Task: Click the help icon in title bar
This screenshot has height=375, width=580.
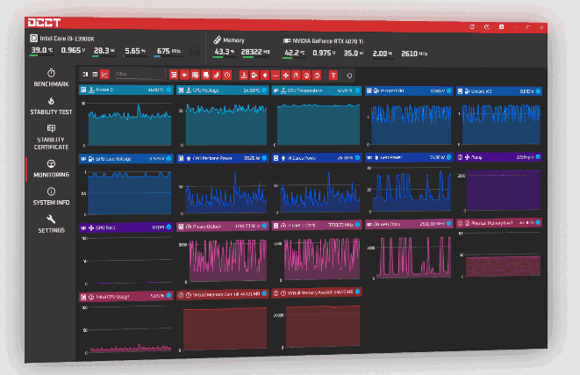Action: pyautogui.click(x=487, y=26)
